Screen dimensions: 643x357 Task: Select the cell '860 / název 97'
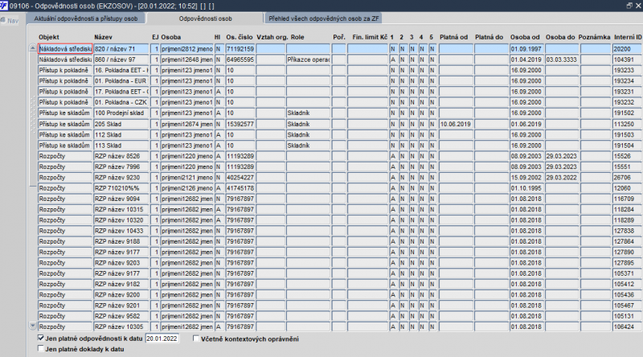[121, 59]
